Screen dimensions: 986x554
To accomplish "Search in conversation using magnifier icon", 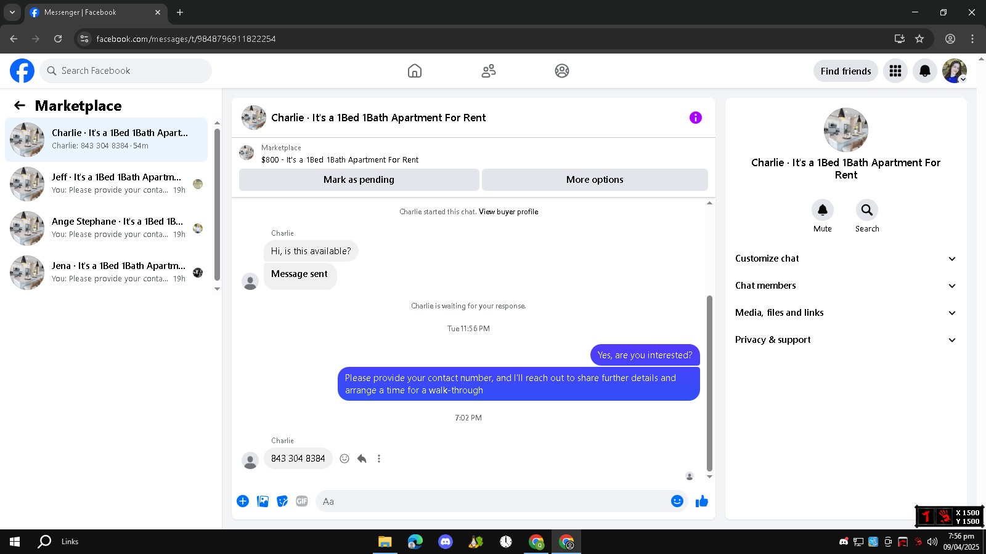I will pyautogui.click(x=867, y=210).
